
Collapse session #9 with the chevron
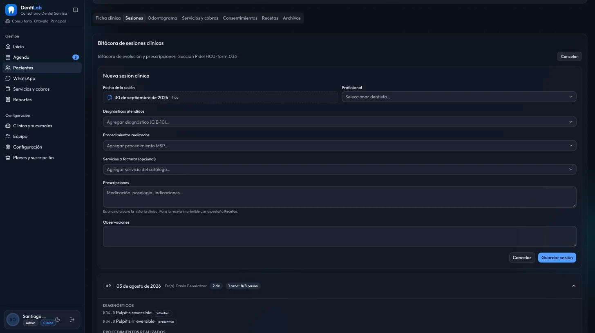pyautogui.click(x=574, y=286)
